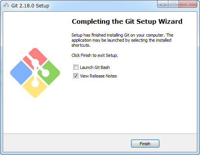200x155 pixels.
Task: Click the 'Click Finish to exit Setup.' text
Action: tap(95, 55)
